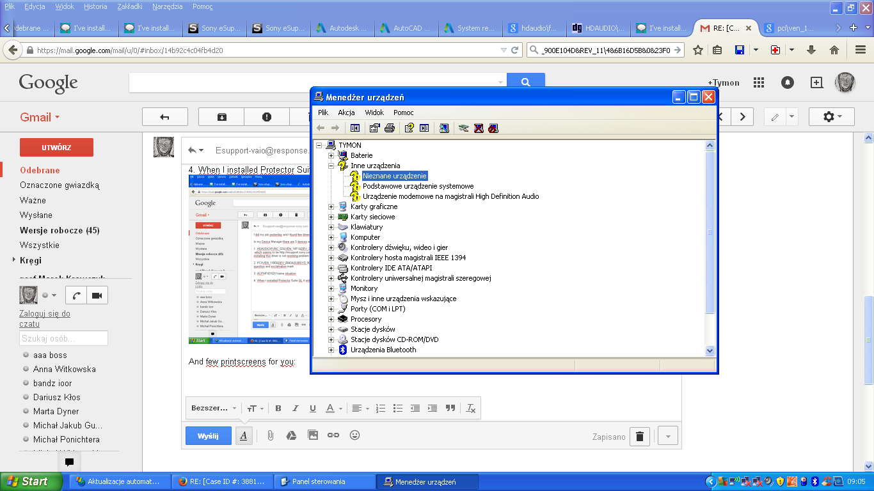The width and height of the screenshot is (874, 491).
Task: Click the Windows Start button
Action: pos(31,481)
